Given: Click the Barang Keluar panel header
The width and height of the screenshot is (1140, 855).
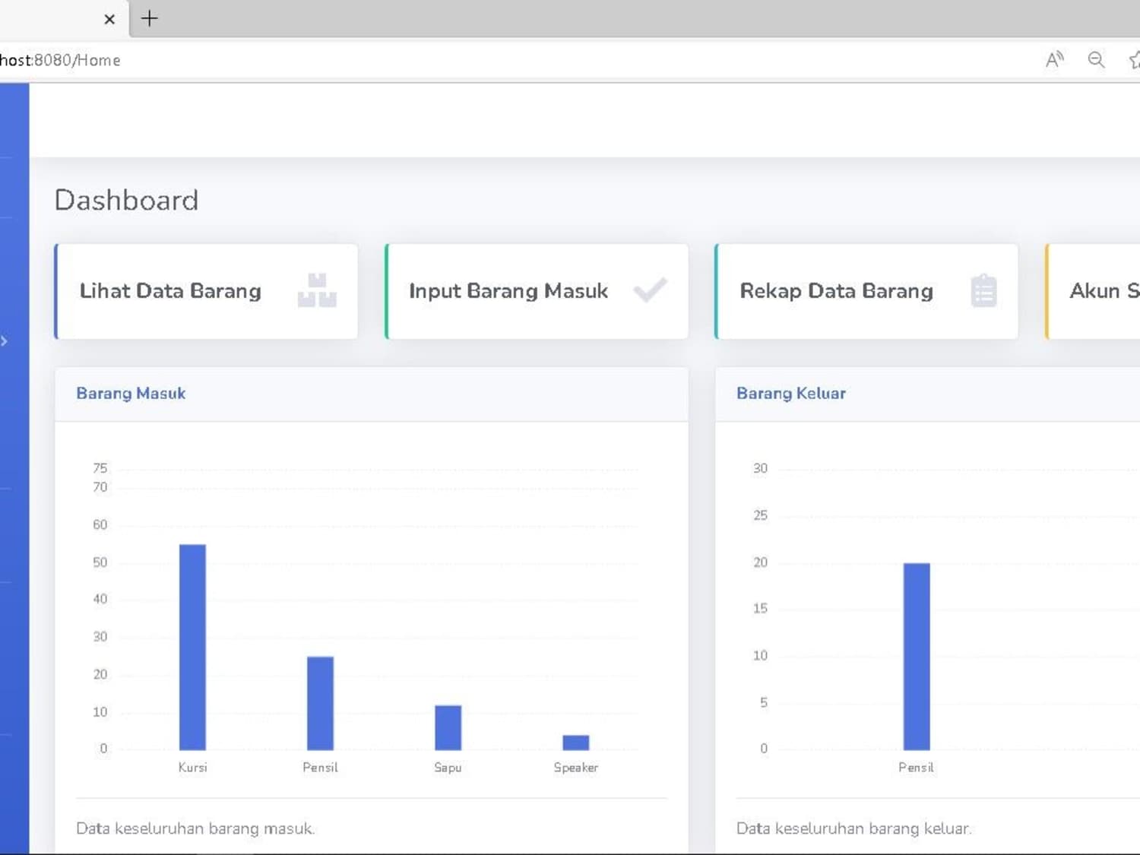Looking at the screenshot, I should [927, 394].
